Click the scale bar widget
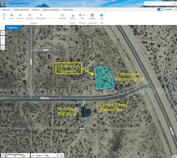177x158 pixels. pos(18,155)
